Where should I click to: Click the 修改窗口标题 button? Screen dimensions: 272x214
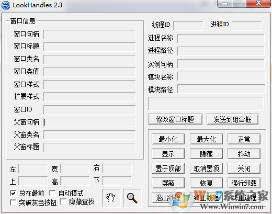(x=175, y=119)
